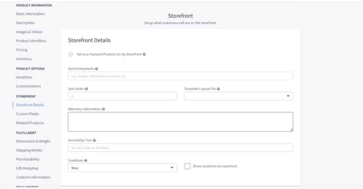Image resolution: width=363 pixels, height=189 pixels.
Task: Open help tooltip for Featured Product
Action: (144, 54)
